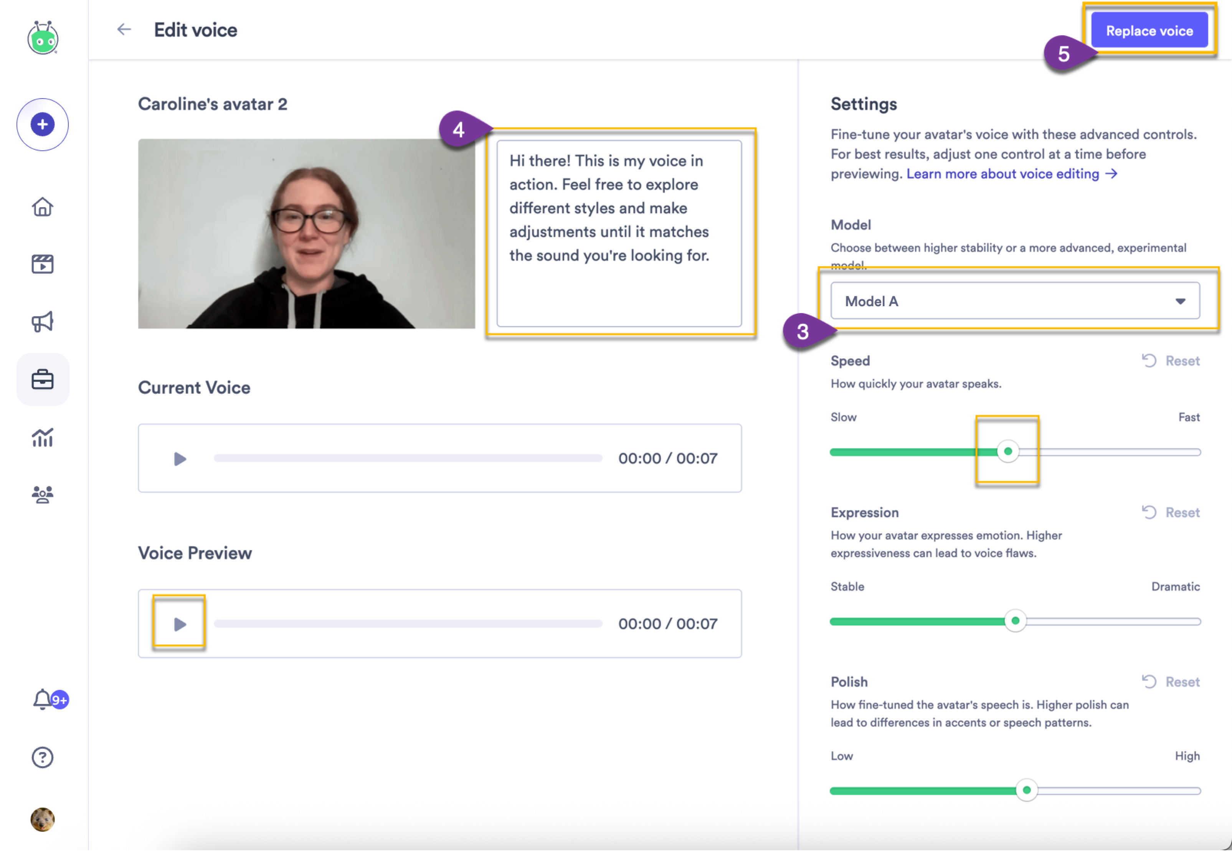
Task: Open the Campaigns megaphone icon
Action: click(x=43, y=321)
